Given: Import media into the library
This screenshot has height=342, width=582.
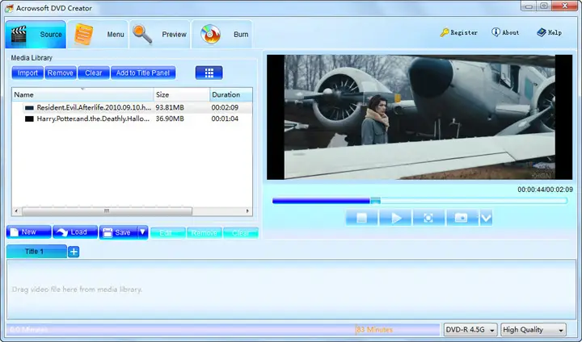Looking at the screenshot, I should pyautogui.click(x=27, y=73).
